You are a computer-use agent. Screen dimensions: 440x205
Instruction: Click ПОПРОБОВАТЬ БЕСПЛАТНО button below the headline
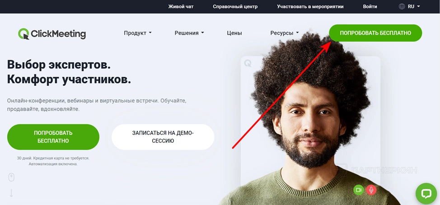[x=53, y=137]
